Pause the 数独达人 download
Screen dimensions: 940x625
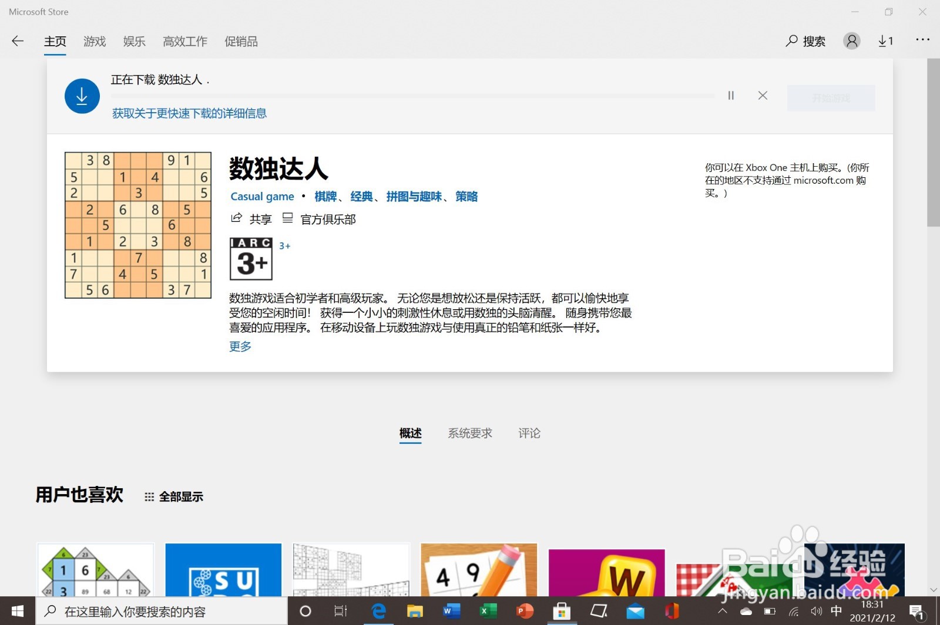[731, 95]
